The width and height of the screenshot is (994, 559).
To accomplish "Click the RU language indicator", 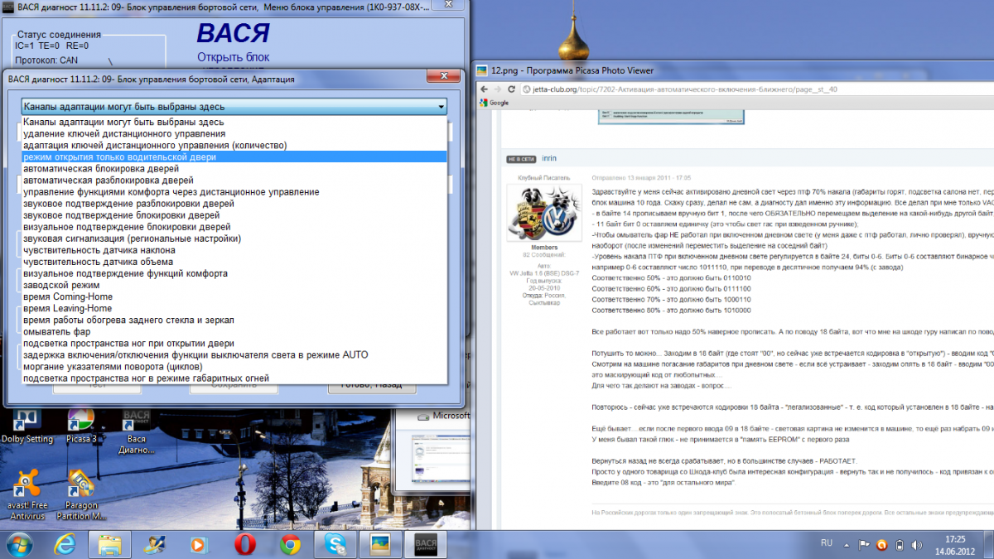I will (x=826, y=543).
